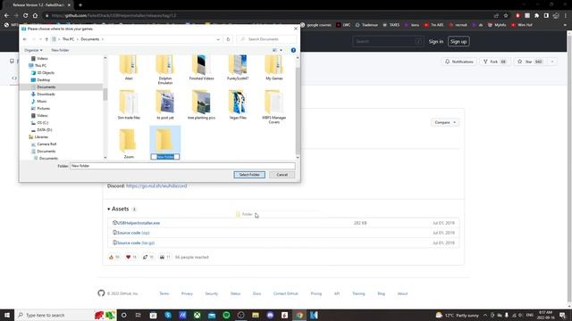Select Libraries in navigation tree

[x=41, y=136]
